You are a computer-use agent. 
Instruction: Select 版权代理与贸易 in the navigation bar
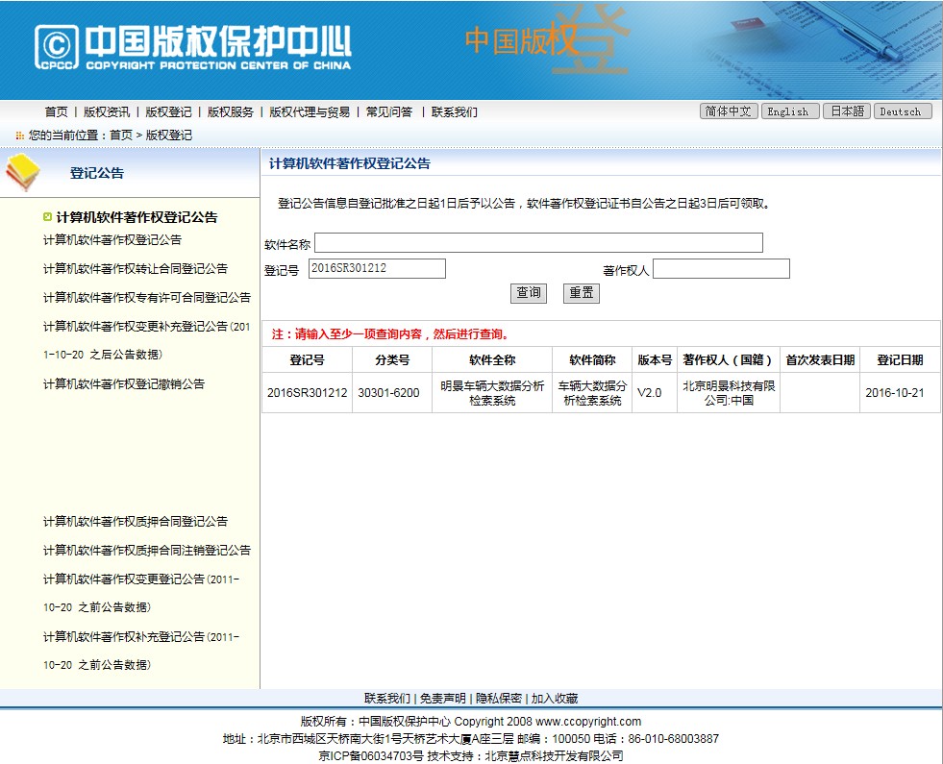pos(310,111)
